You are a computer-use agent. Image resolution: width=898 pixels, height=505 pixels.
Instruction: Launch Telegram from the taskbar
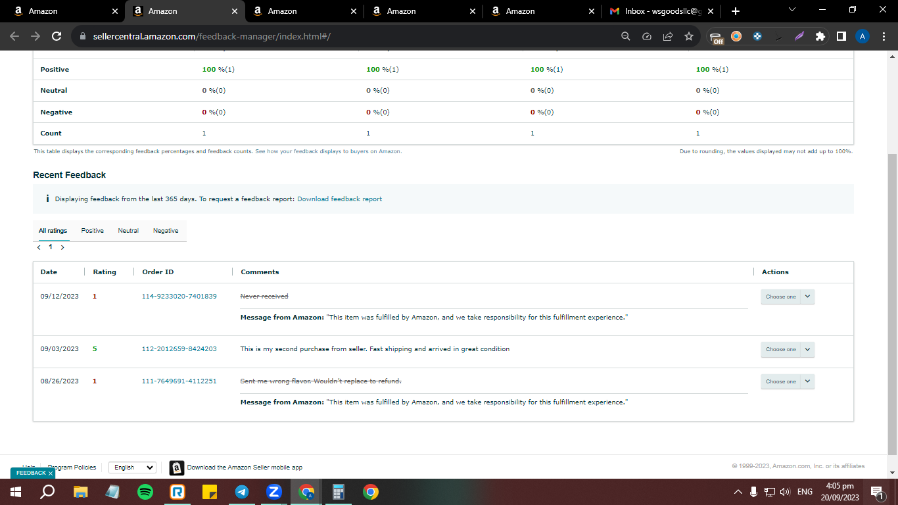coord(242,492)
